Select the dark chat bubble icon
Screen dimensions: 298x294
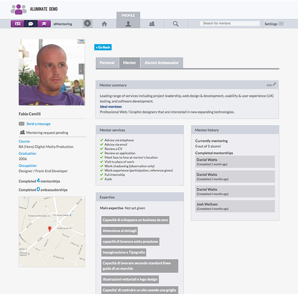pyautogui.click(x=31, y=24)
